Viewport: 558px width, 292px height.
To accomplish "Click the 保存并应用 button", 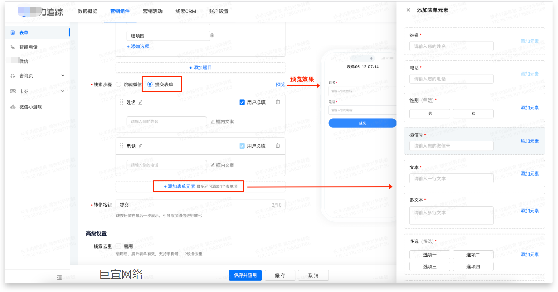I will pyautogui.click(x=245, y=275).
